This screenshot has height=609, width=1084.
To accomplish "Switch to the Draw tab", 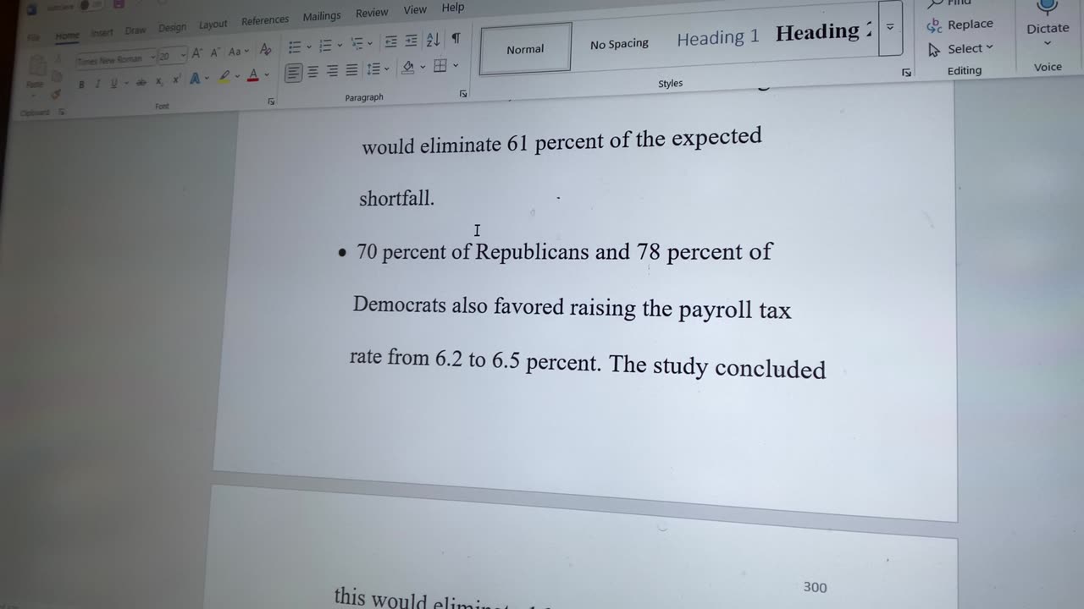I will pos(135,30).
